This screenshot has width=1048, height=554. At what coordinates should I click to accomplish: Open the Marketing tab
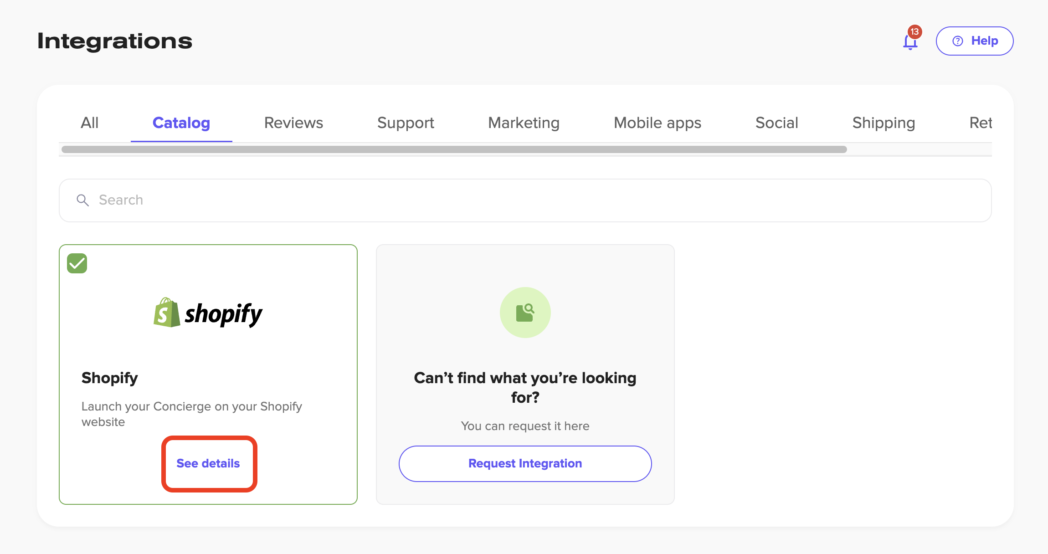524,123
